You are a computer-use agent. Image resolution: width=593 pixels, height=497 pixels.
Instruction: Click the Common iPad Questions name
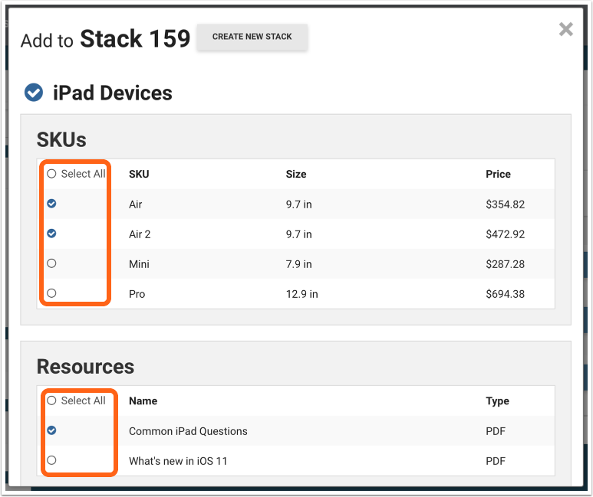click(x=188, y=431)
